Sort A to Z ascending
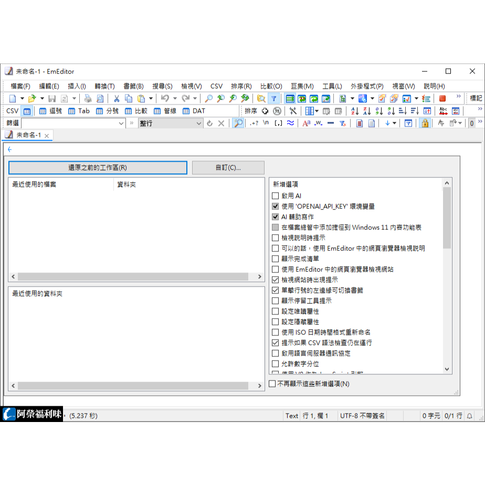Screen dimensions: 485x485 coord(355,111)
